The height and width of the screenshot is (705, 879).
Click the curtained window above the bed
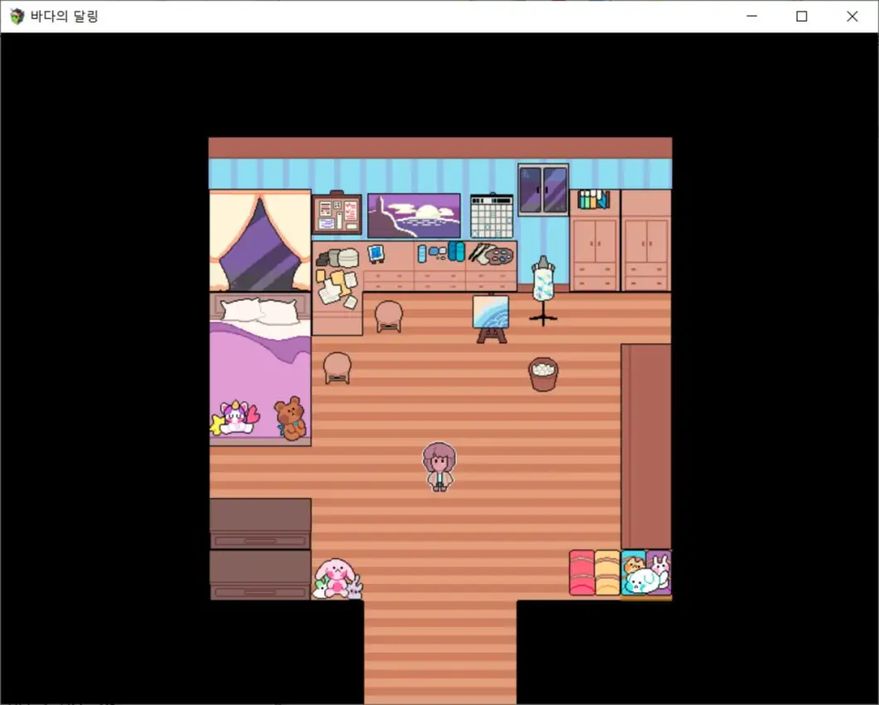[260, 241]
